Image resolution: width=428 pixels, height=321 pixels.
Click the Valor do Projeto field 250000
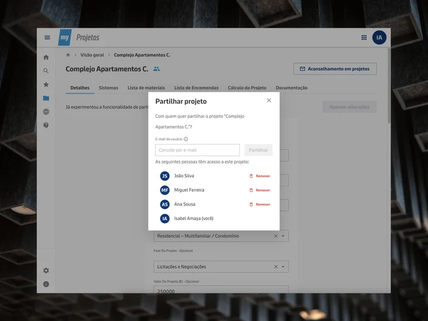click(221, 289)
